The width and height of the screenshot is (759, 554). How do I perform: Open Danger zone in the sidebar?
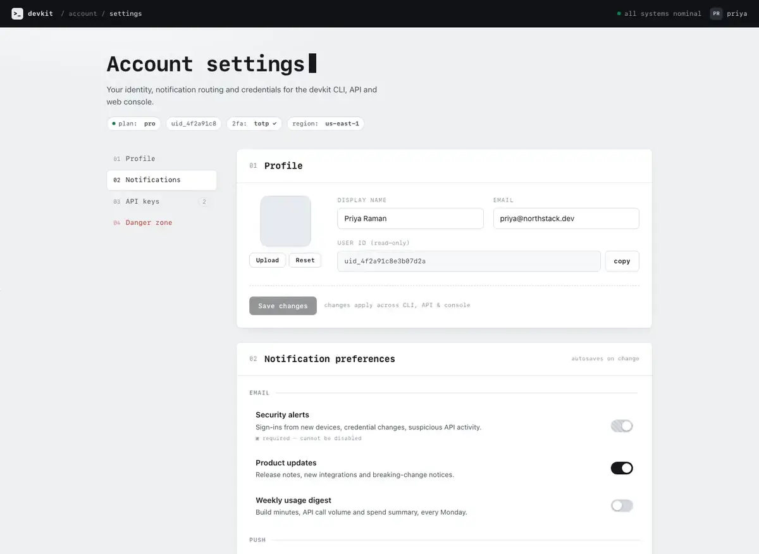[x=161, y=223]
